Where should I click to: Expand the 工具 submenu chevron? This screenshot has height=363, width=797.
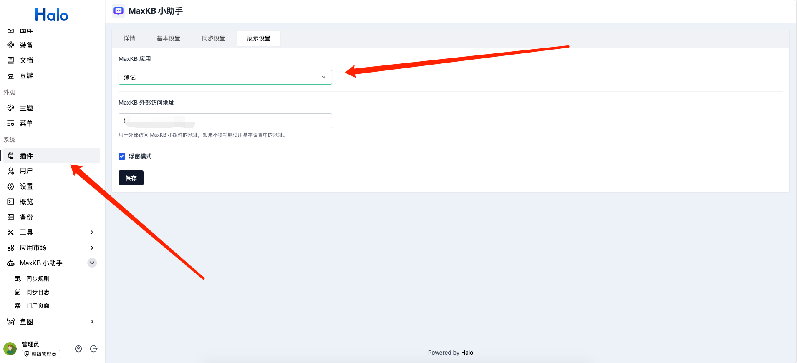(x=92, y=232)
